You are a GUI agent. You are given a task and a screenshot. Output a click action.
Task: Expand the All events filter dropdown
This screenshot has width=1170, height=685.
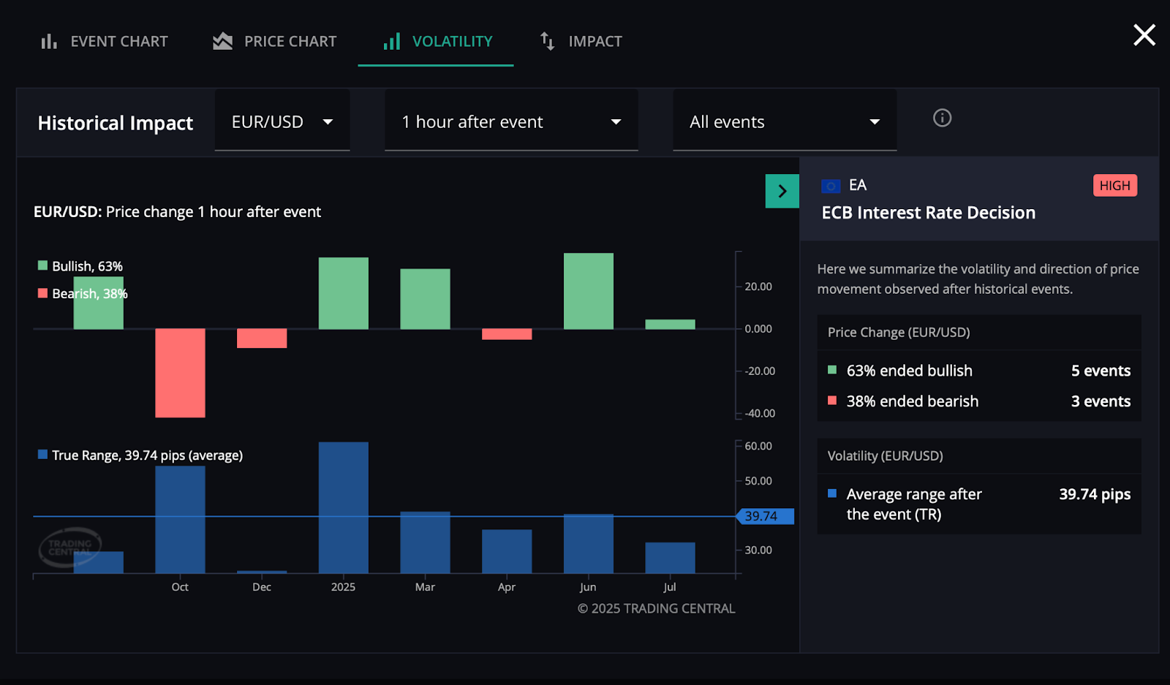coord(784,122)
